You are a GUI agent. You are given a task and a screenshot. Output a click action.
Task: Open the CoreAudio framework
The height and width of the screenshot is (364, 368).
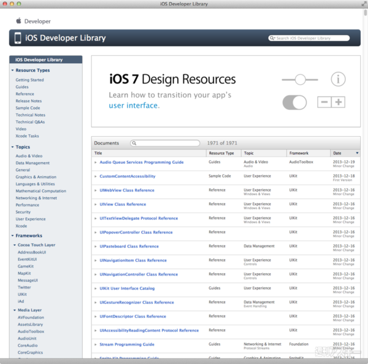[28, 346]
